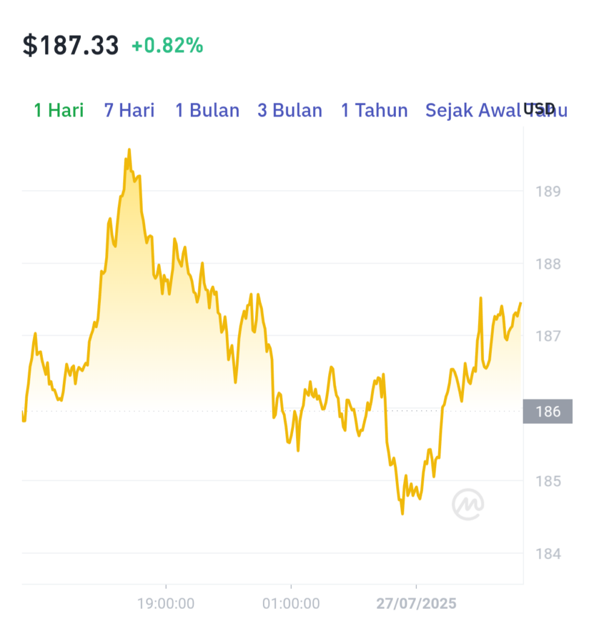Select the Sejak Awal Tahun range

pos(496,110)
